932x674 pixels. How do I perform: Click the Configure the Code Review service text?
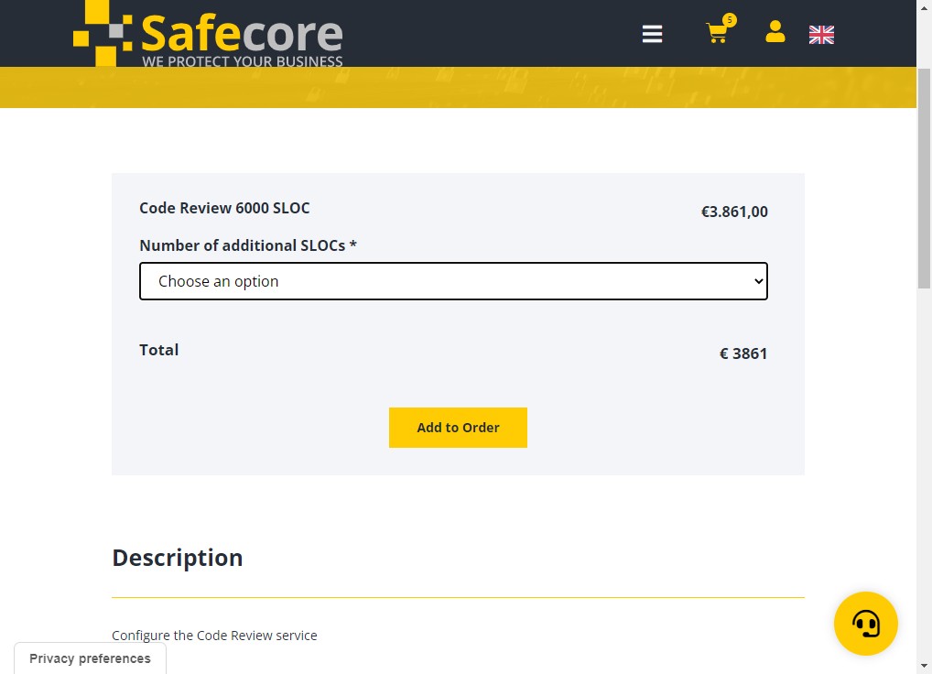(214, 636)
